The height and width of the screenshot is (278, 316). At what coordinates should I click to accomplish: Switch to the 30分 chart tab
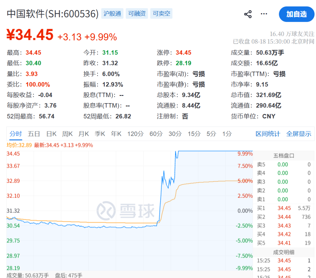point(175,134)
